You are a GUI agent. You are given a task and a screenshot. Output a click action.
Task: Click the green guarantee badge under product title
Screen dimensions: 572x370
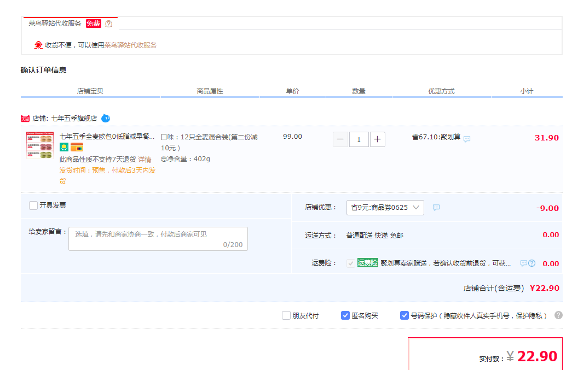(64, 147)
